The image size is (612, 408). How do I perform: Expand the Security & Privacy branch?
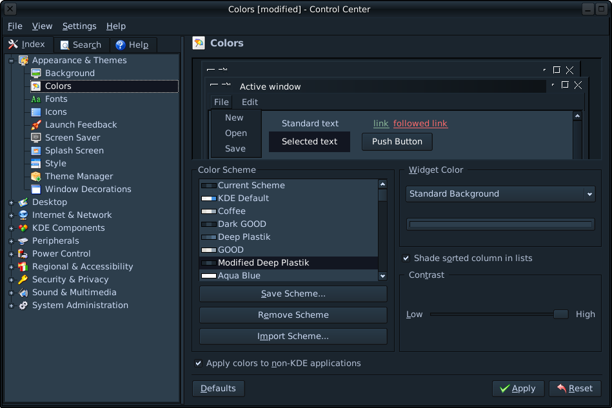[x=11, y=280]
